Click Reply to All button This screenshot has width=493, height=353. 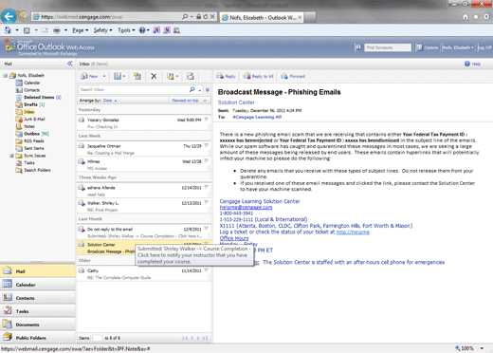click(x=259, y=76)
